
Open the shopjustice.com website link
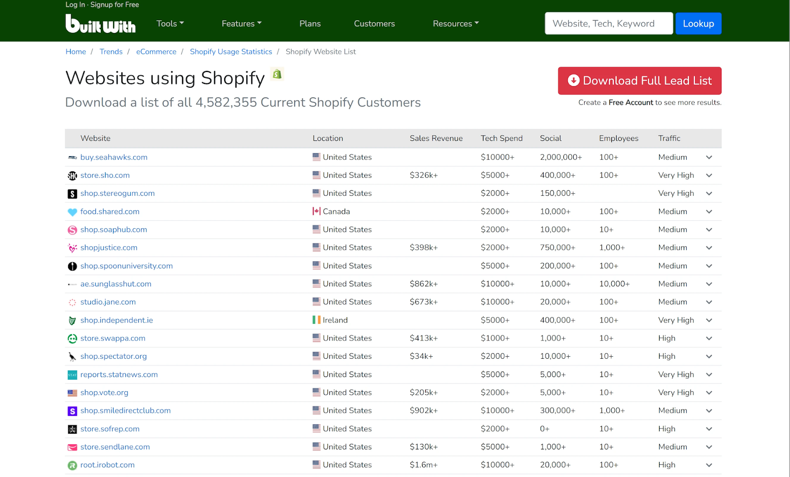tap(109, 247)
